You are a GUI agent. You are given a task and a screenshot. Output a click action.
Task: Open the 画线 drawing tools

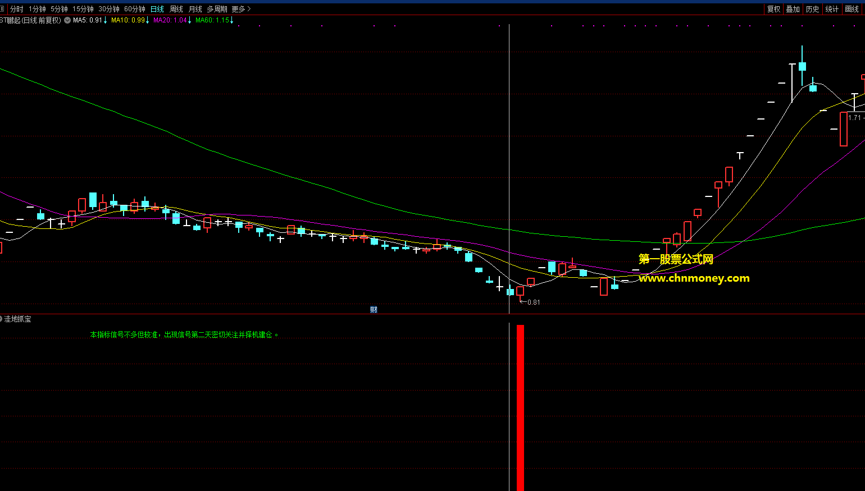coord(852,9)
